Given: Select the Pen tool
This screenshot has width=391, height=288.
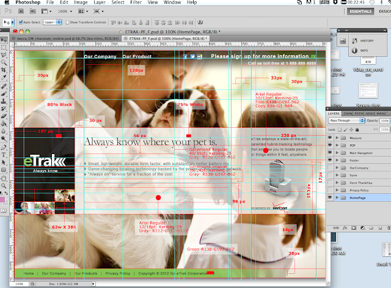Looking at the screenshot, I should (x=4, y=147).
